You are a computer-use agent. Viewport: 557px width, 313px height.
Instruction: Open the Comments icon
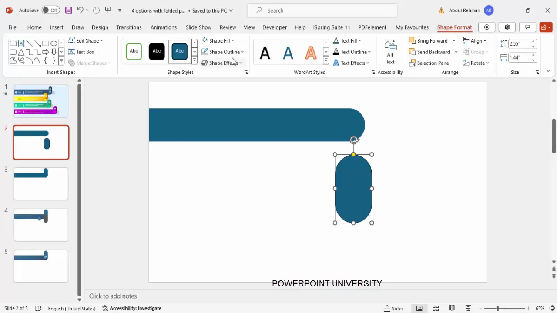(x=527, y=27)
